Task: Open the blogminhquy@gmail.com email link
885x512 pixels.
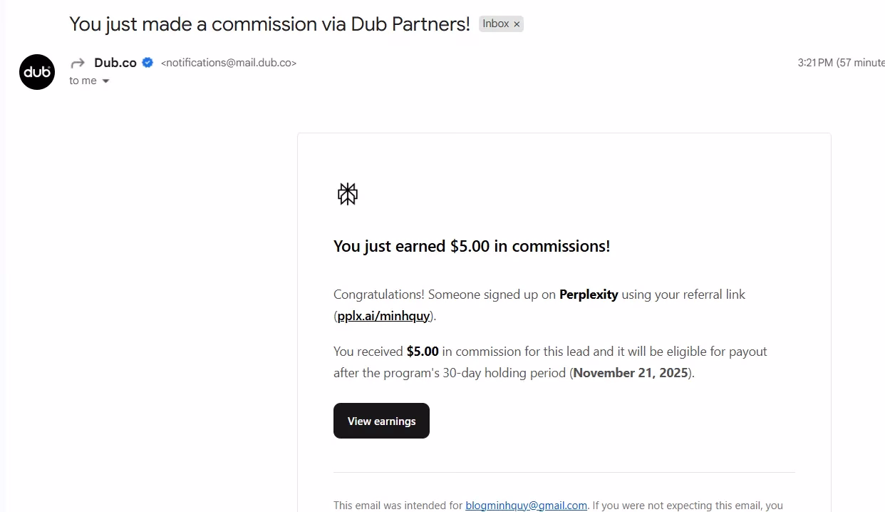Action: click(x=526, y=506)
